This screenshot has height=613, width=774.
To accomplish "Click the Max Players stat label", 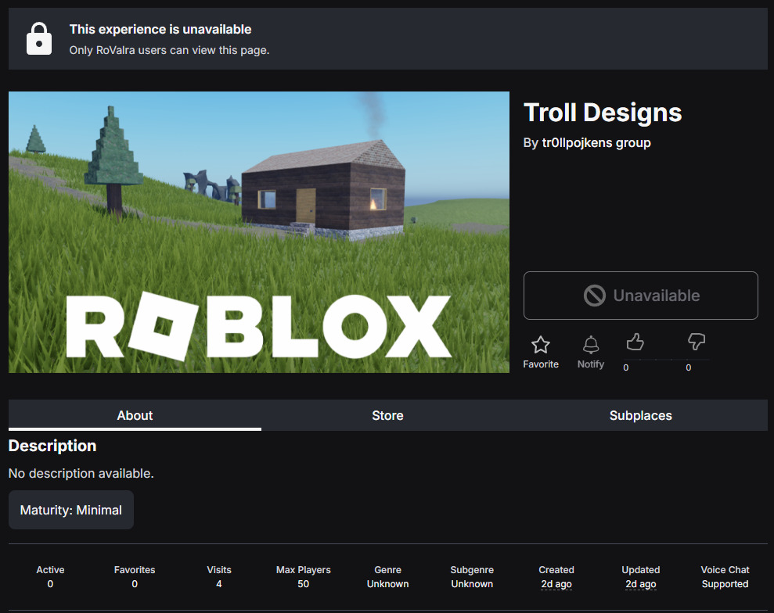I will pos(303,570).
